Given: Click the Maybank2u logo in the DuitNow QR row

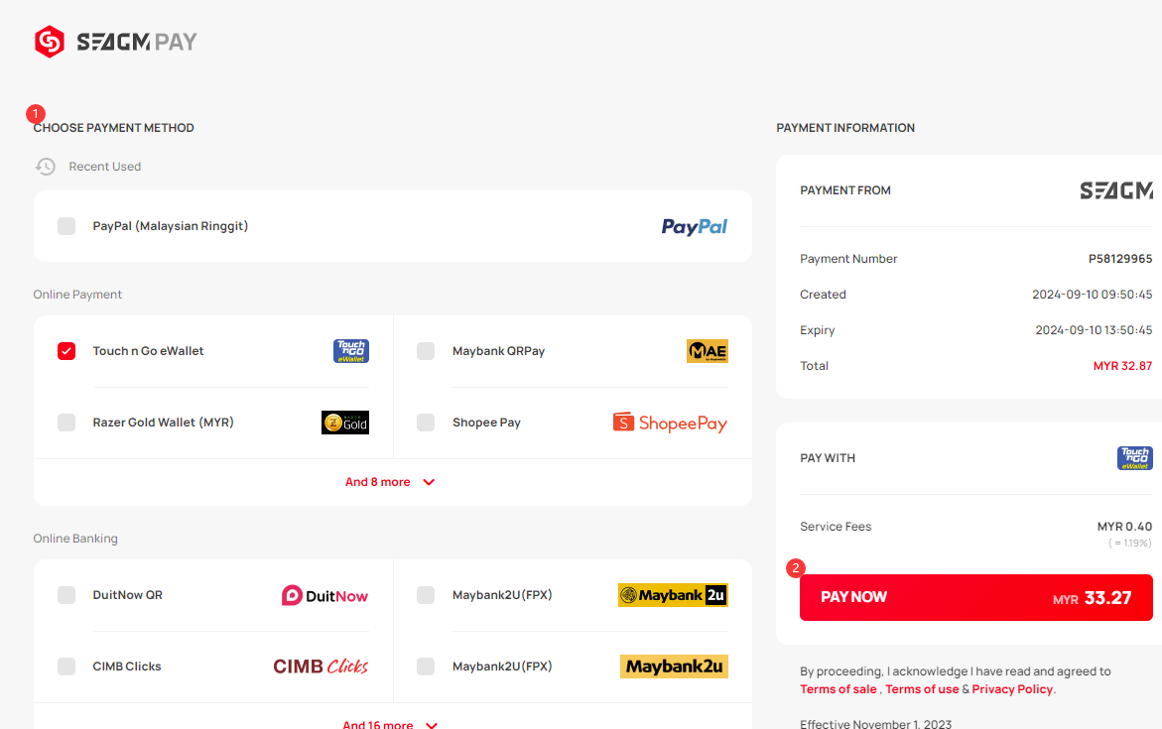Looking at the screenshot, I should [x=673, y=595].
